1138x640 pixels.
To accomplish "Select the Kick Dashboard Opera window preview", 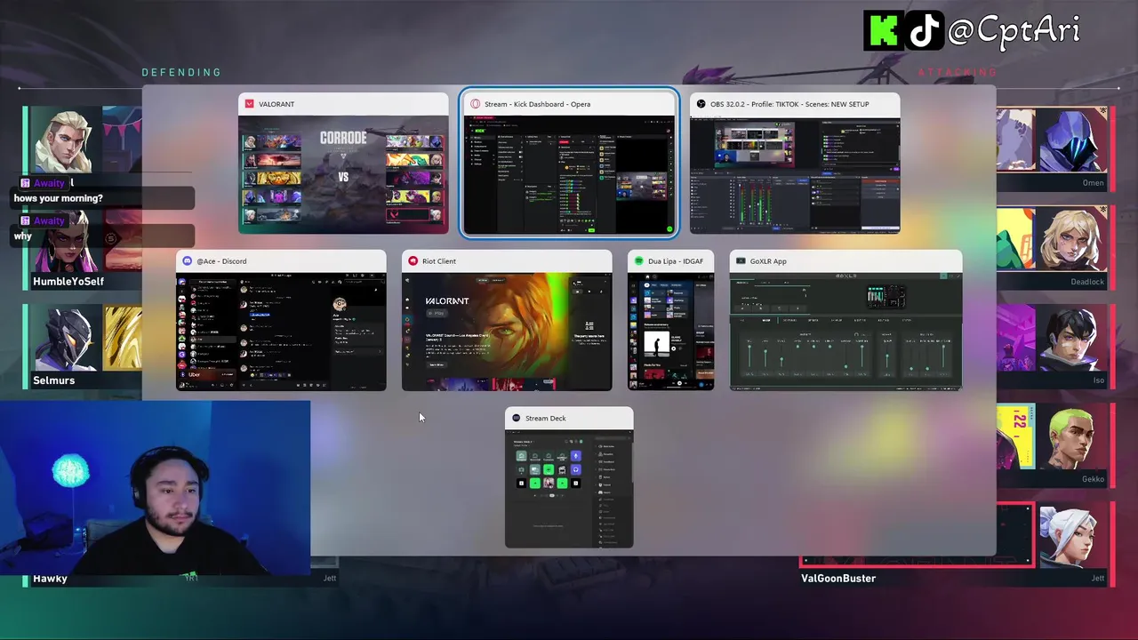I will pos(569,164).
